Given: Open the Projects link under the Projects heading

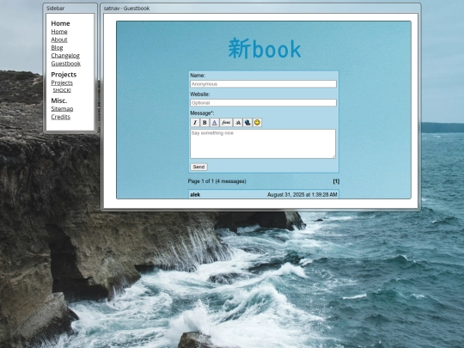Looking at the screenshot, I should [x=62, y=82].
